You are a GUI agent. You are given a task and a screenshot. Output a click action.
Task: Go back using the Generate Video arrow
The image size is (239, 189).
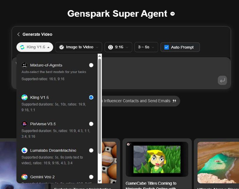(19, 34)
